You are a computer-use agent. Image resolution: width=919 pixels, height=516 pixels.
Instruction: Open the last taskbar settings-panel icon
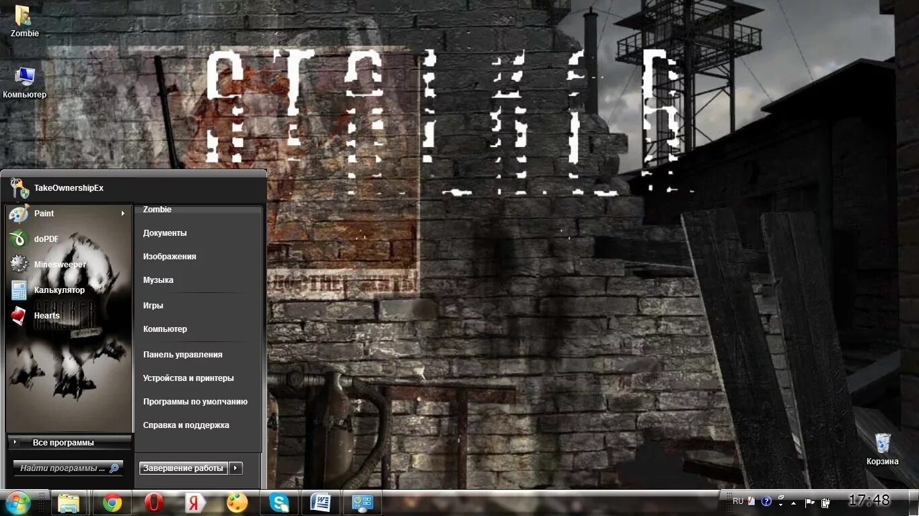[363, 503]
